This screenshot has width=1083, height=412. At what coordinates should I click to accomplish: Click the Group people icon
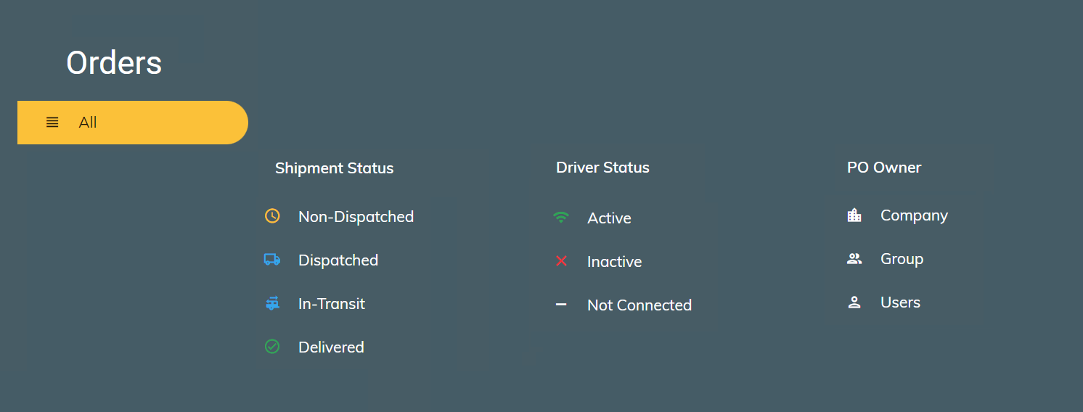854,259
